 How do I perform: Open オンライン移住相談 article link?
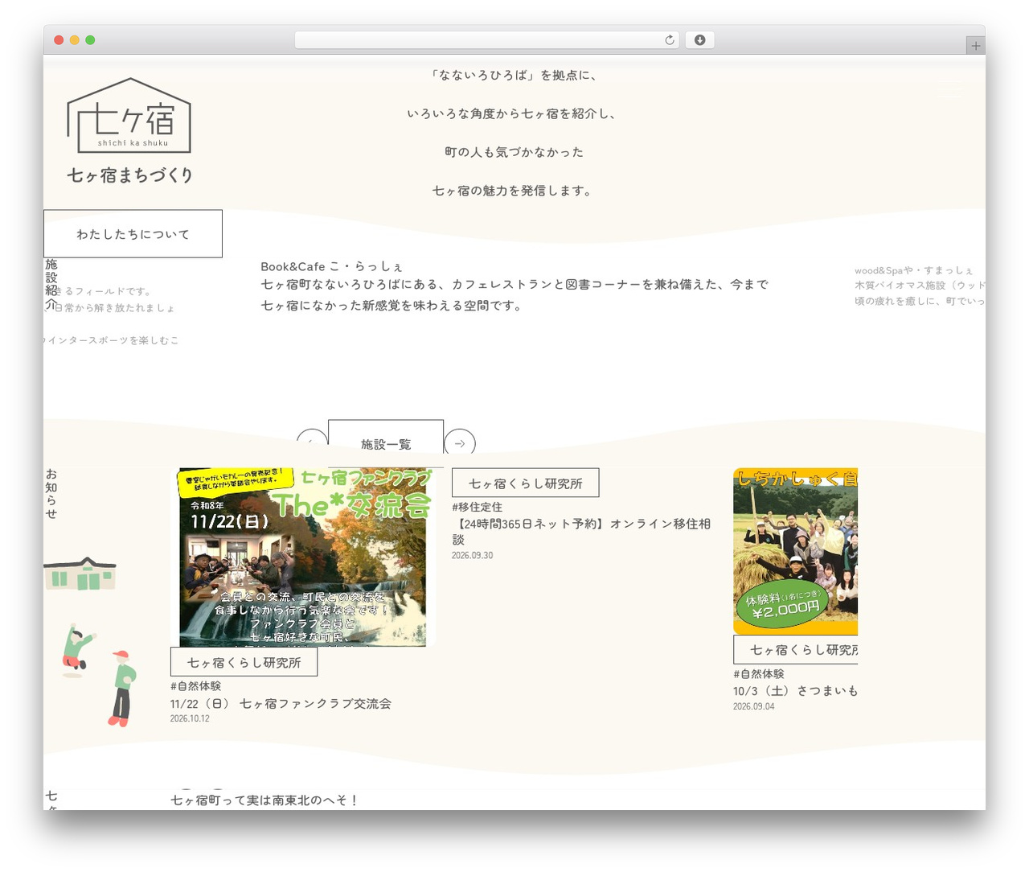pyautogui.click(x=581, y=531)
